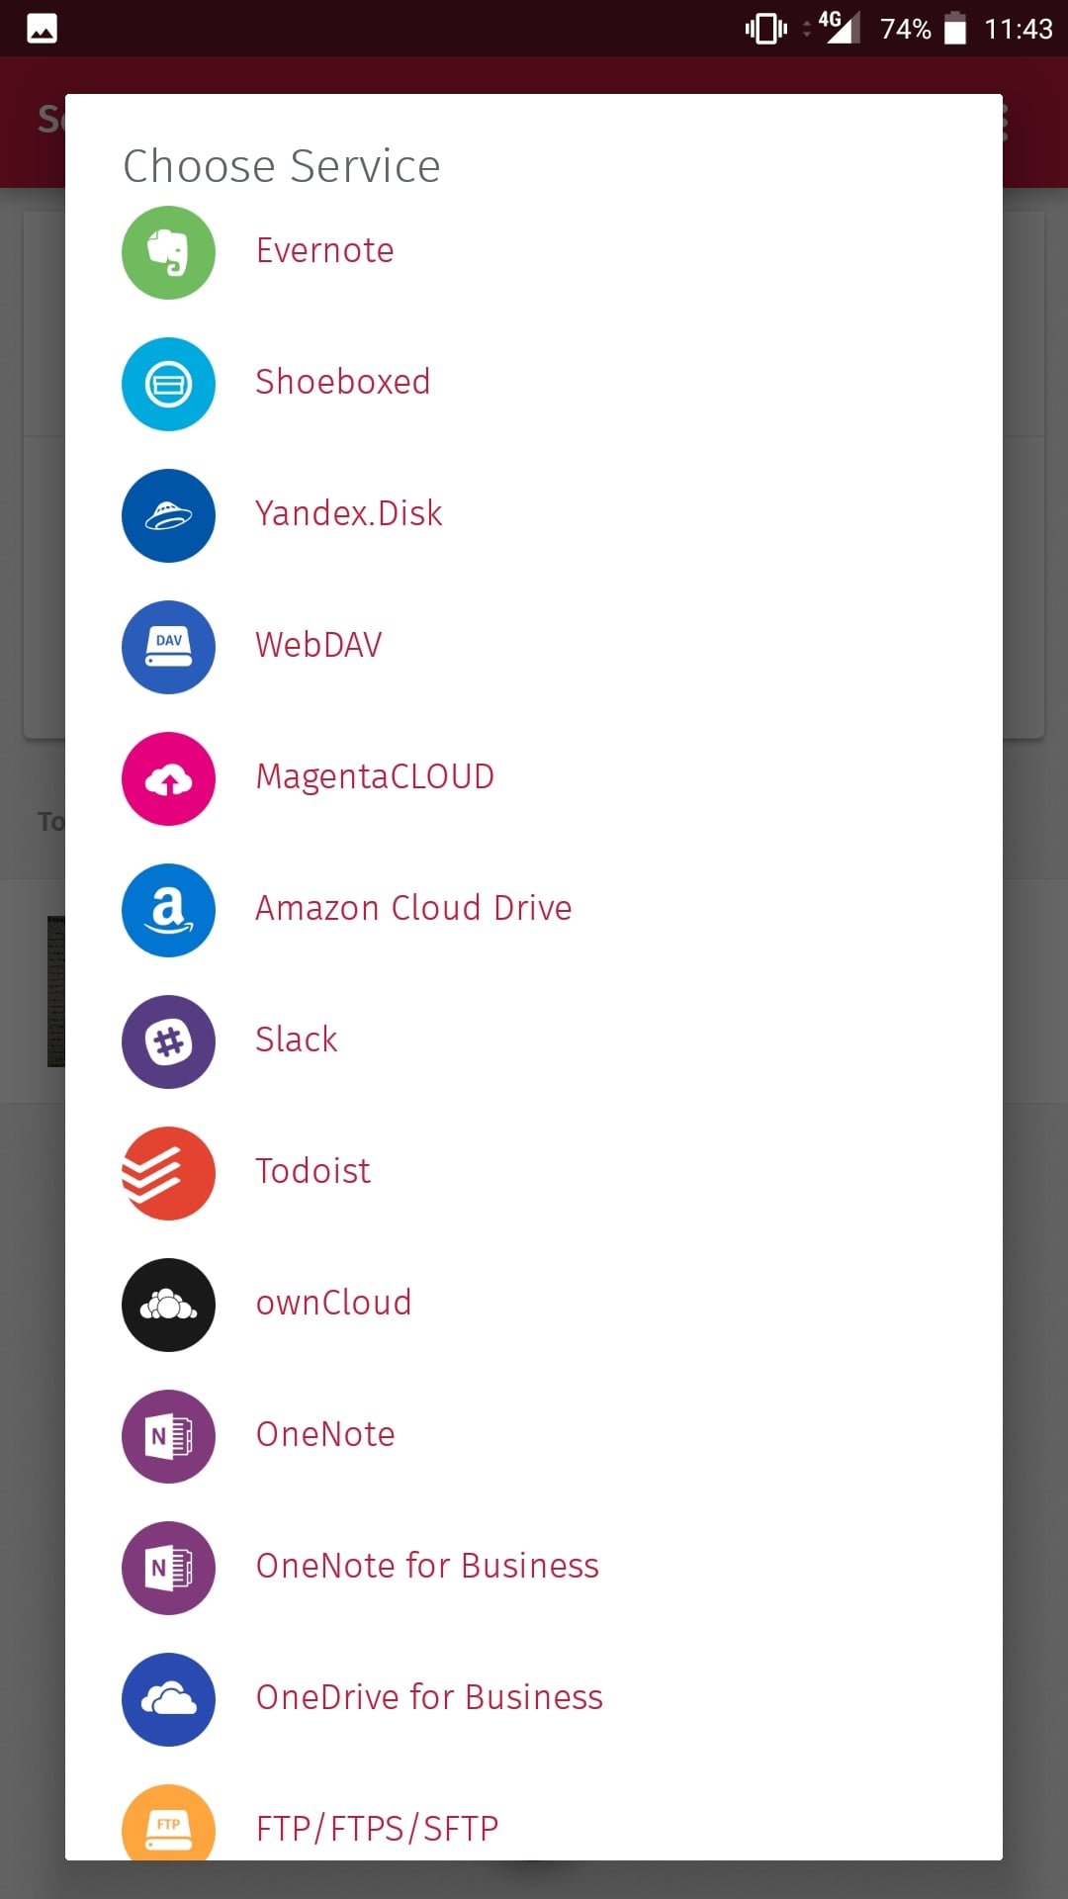Choose OneDrive for Business label
1068x1899 pixels.
click(x=429, y=1698)
